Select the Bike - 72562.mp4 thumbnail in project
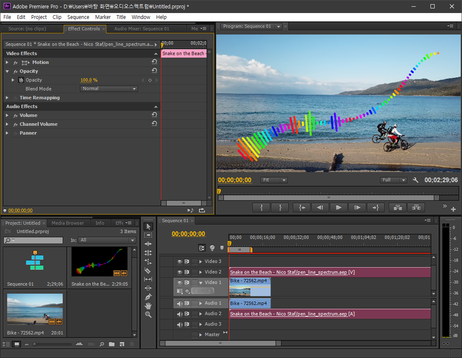Viewport: 462px width, 358px height. tap(35, 309)
